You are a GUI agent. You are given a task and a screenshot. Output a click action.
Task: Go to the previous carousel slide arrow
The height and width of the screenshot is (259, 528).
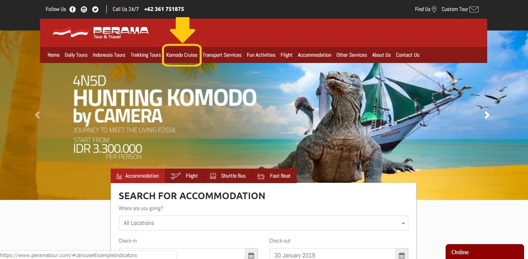(37, 115)
